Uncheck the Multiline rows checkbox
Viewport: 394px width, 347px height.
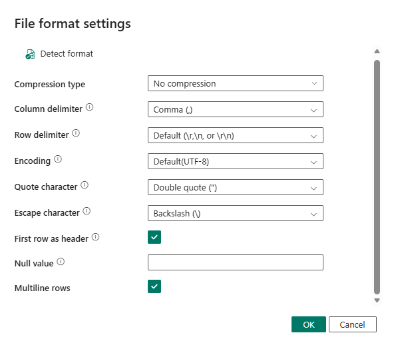(154, 286)
